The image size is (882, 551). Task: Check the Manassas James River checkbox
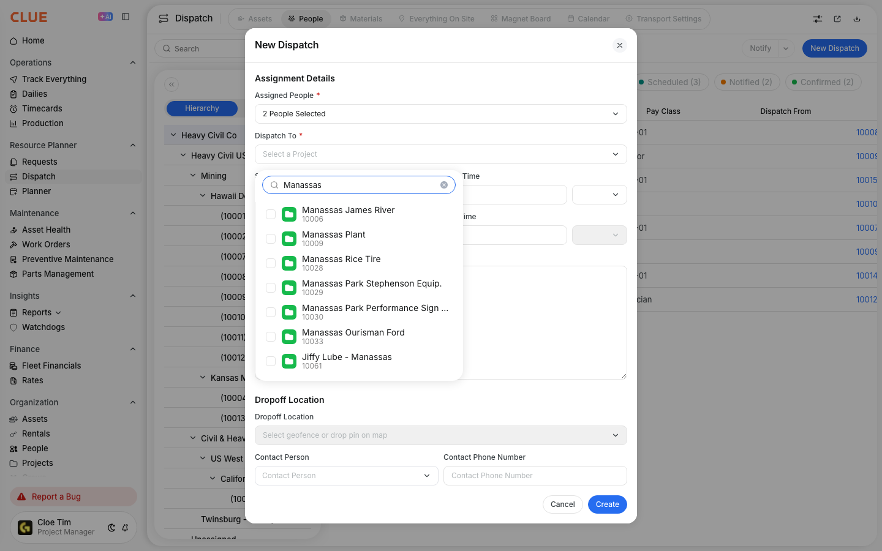(x=271, y=214)
